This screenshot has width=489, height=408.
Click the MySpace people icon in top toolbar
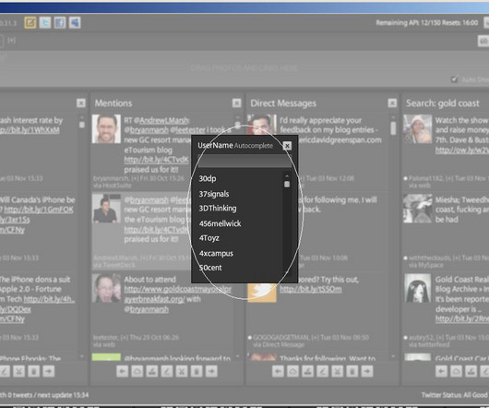[x=75, y=22]
